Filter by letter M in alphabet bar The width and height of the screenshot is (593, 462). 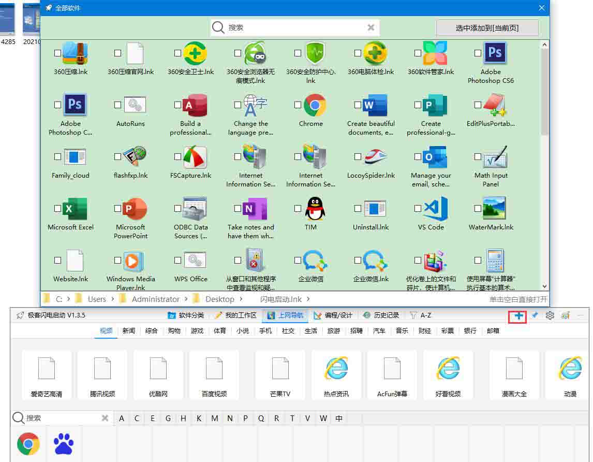pos(214,418)
